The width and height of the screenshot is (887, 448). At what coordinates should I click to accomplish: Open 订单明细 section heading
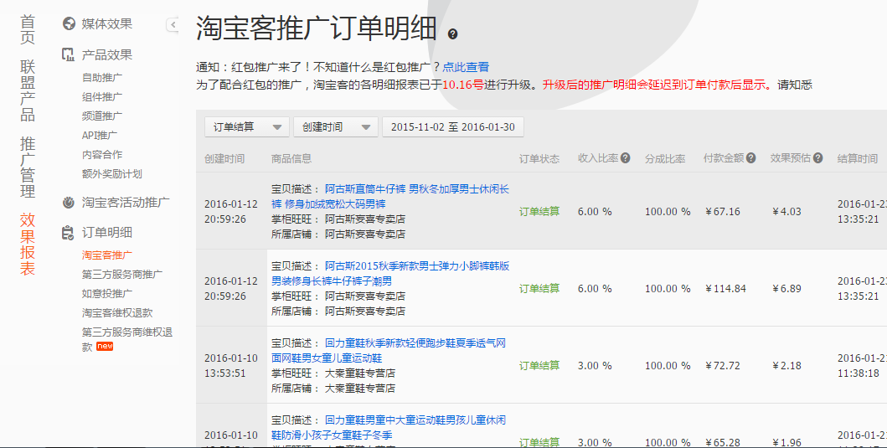pos(107,233)
